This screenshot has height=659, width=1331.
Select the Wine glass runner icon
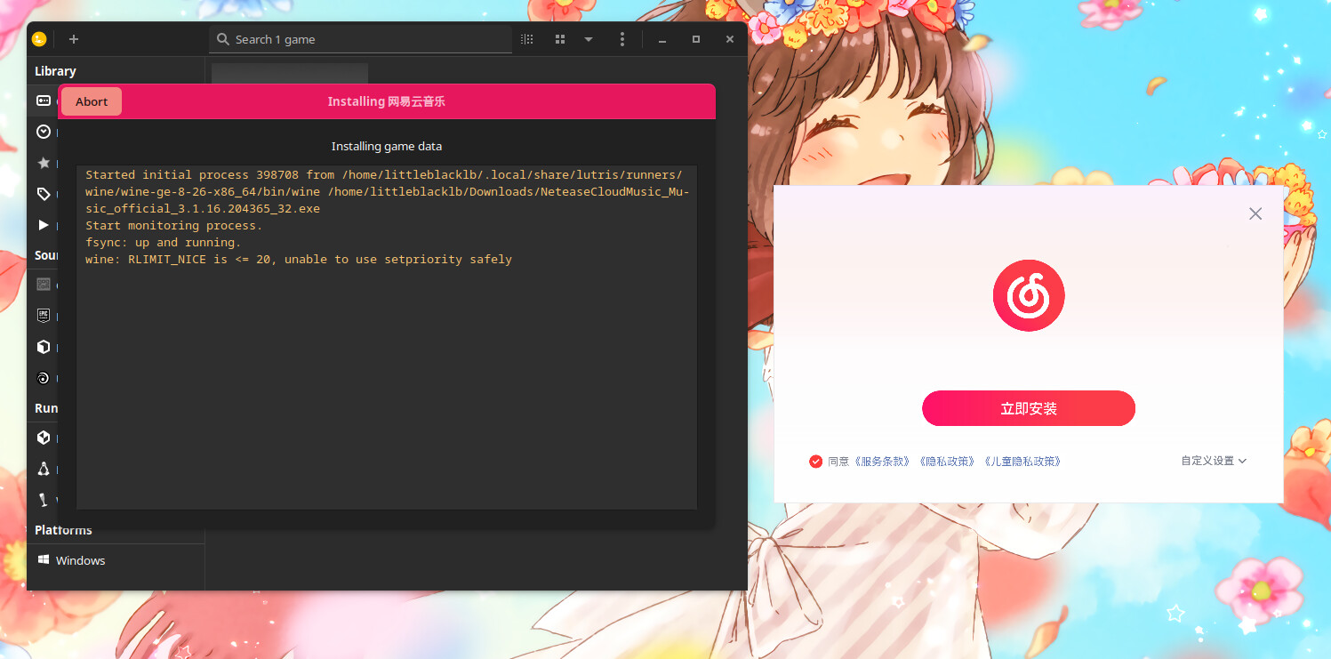point(44,500)
